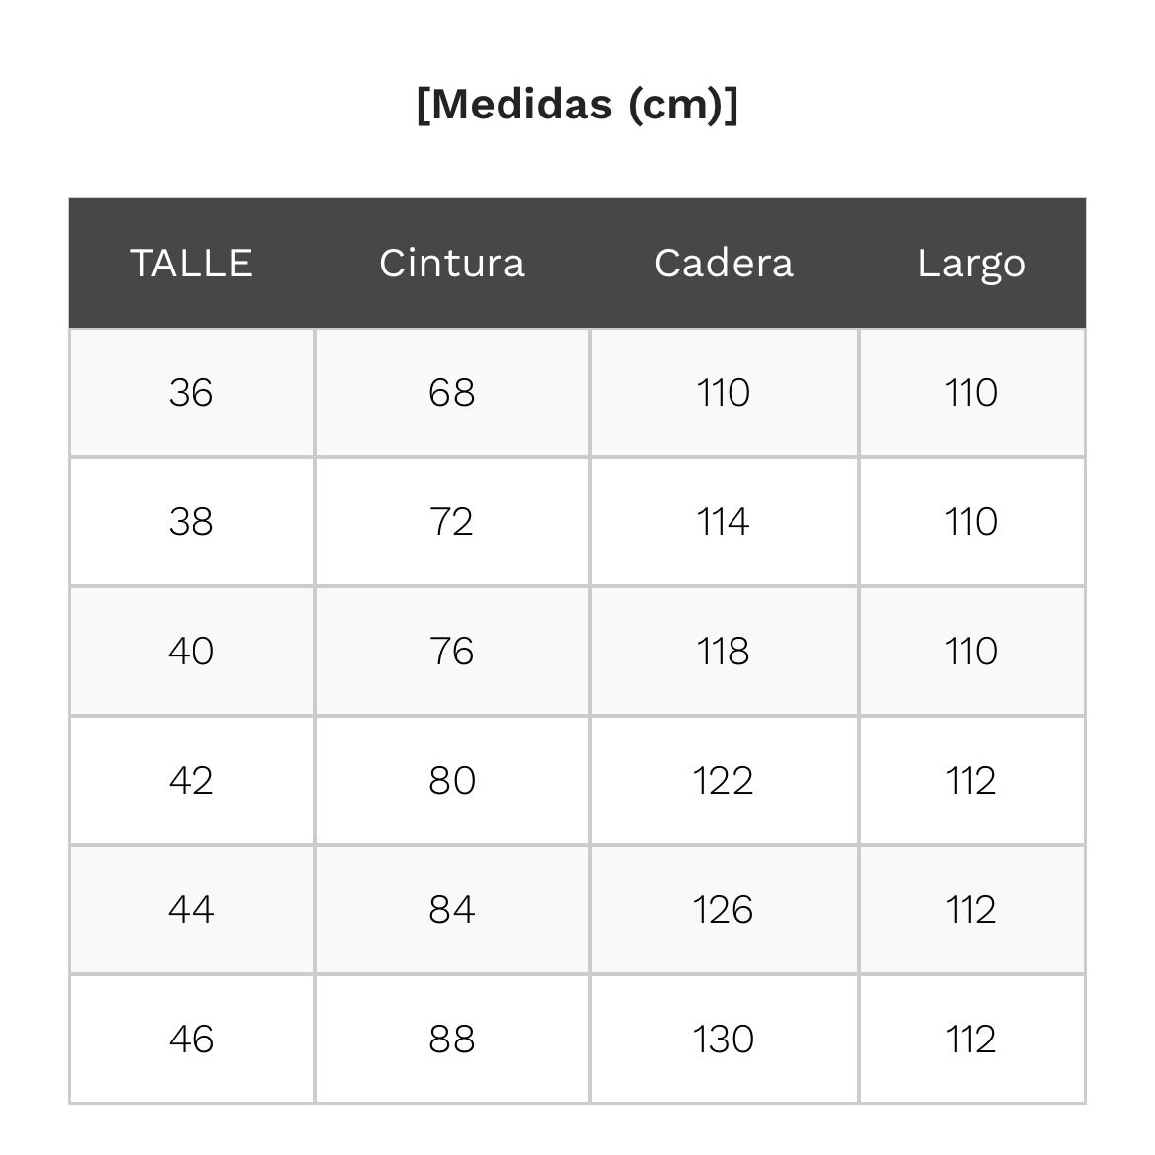The height and width of the screenshot is (1155, 1155).
Task: Select size 40 in TALLE column
Action: (192, 652)
